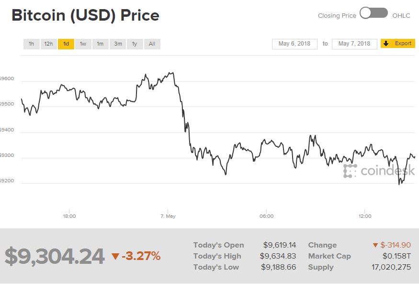Show the 1y price chart
The width and height of the screenshot is (419, 284).
point(135,44)
